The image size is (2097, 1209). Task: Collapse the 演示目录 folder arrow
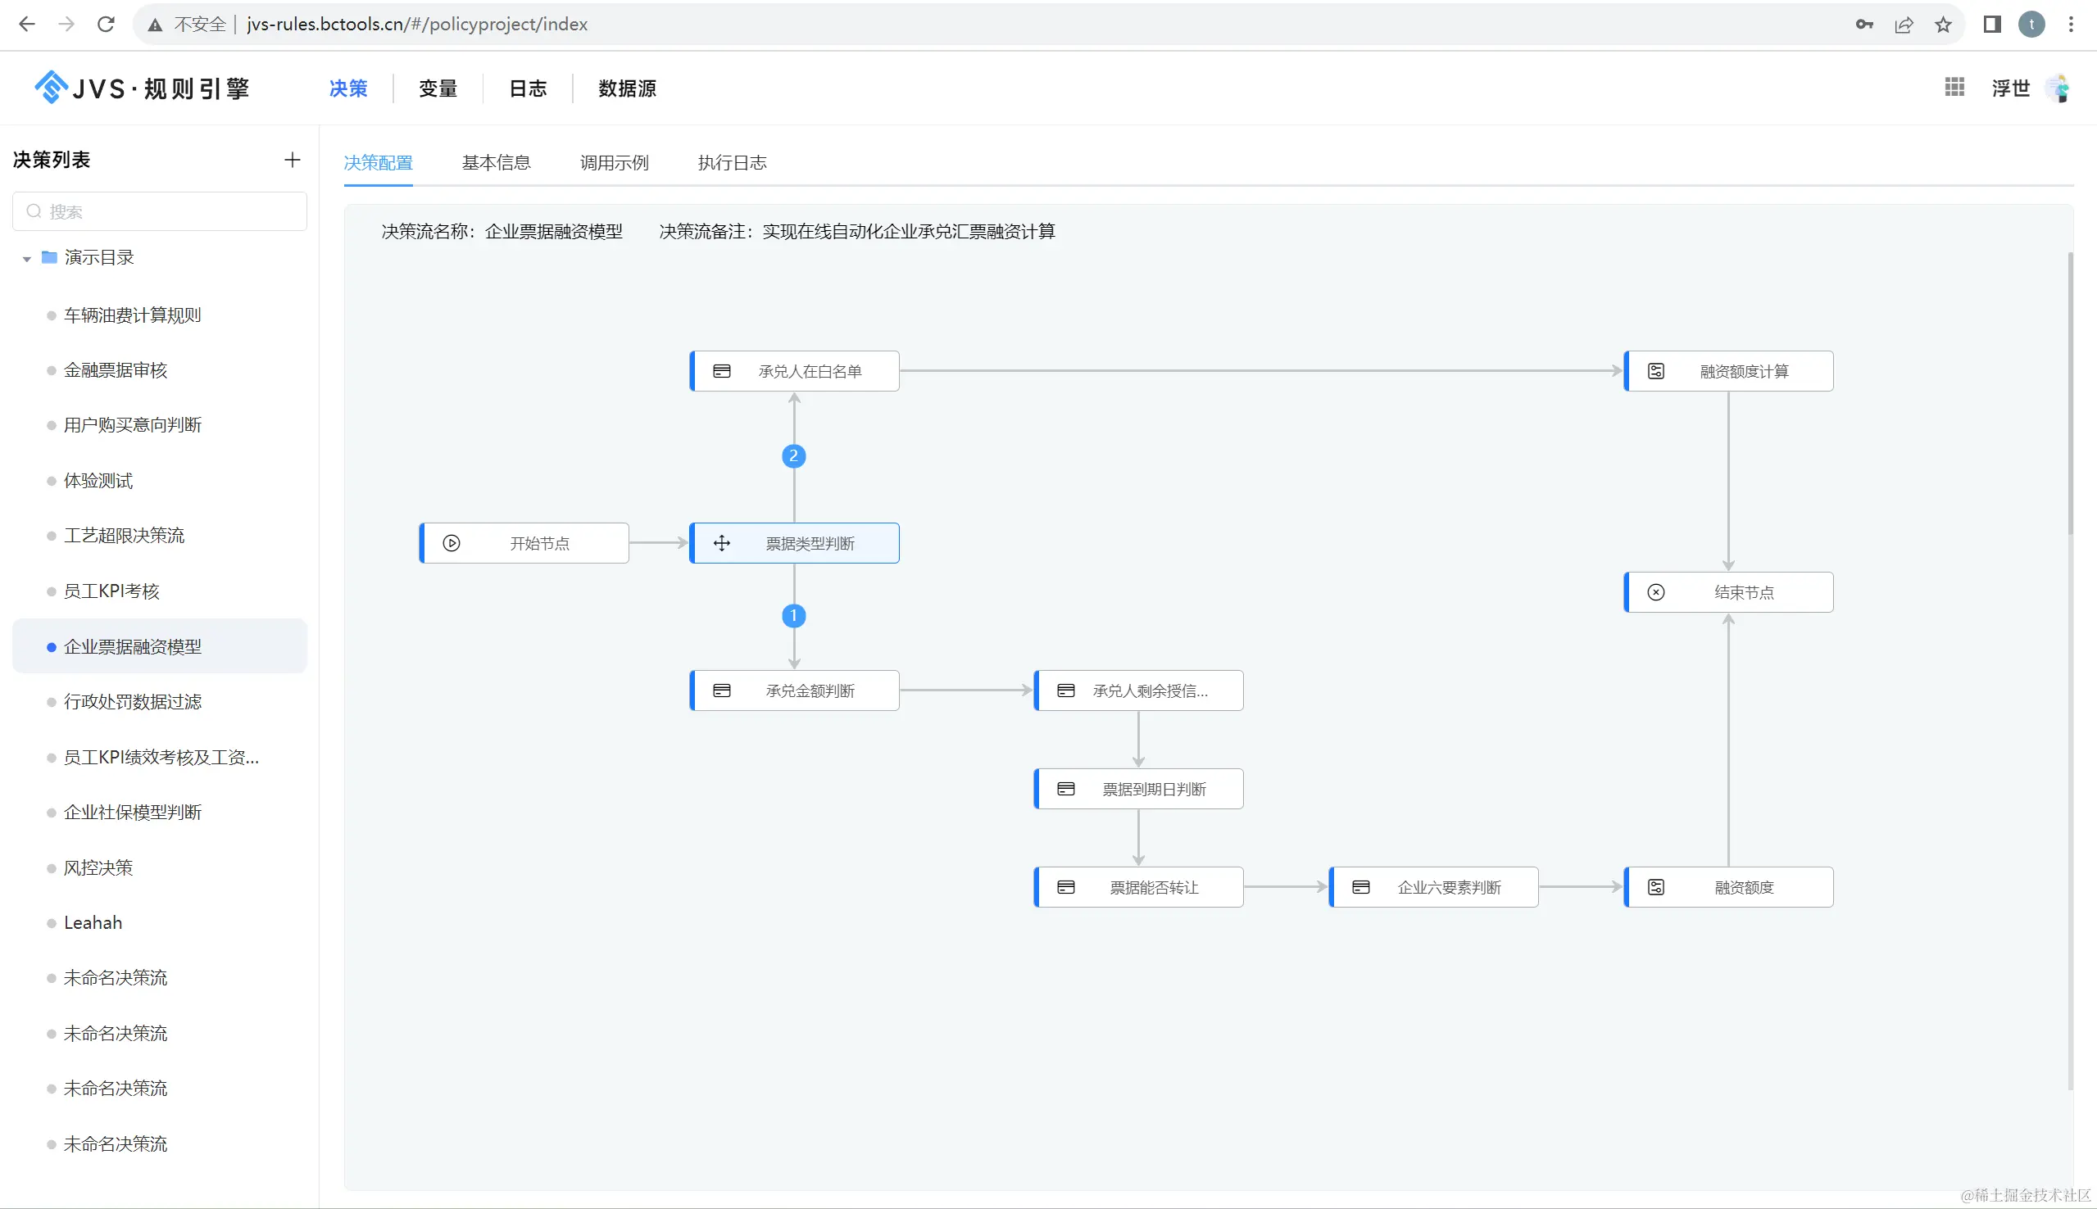tap(26, 258)
